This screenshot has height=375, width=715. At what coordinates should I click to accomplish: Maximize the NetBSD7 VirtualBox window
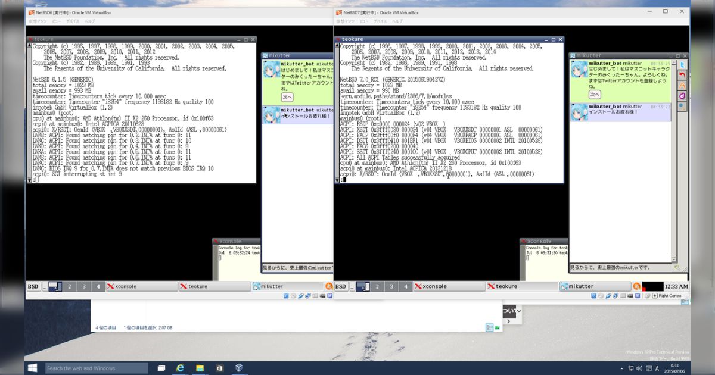pyautogui.click(x=666, y=11)
